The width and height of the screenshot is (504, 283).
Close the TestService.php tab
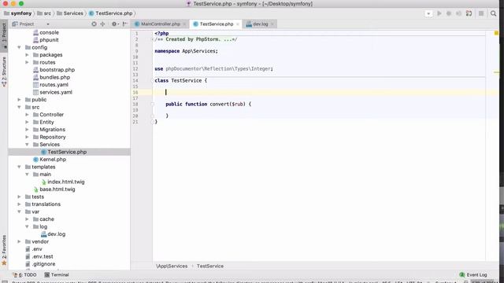(238, 24)
